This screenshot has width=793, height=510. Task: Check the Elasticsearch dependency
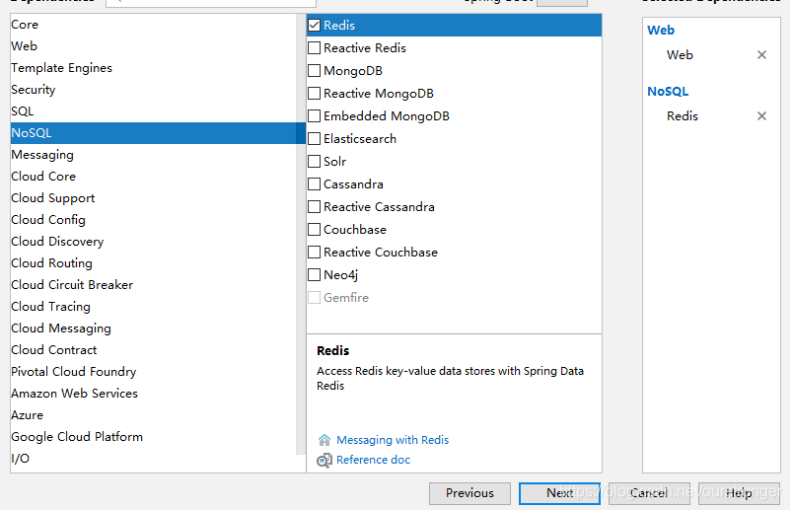pyautogui.click(x=315, y=139)
